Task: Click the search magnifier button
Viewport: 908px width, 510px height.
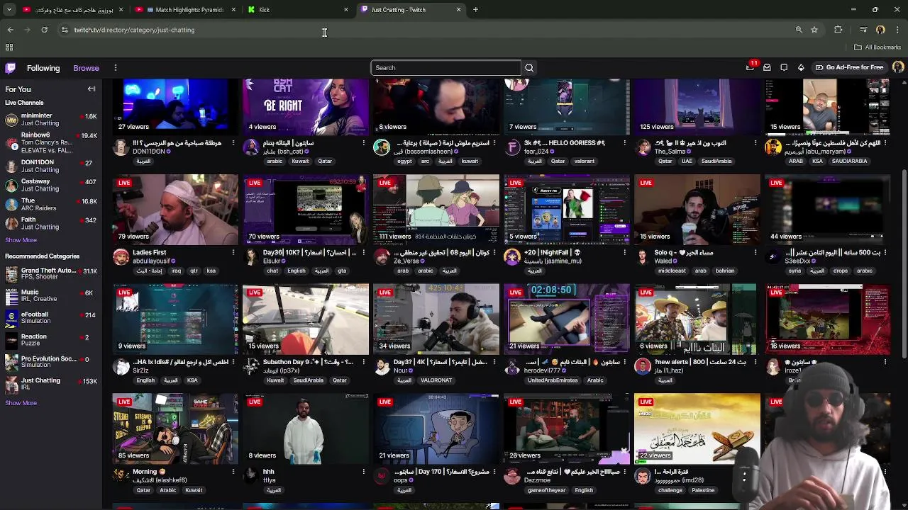Action: (x=529, y=68)
